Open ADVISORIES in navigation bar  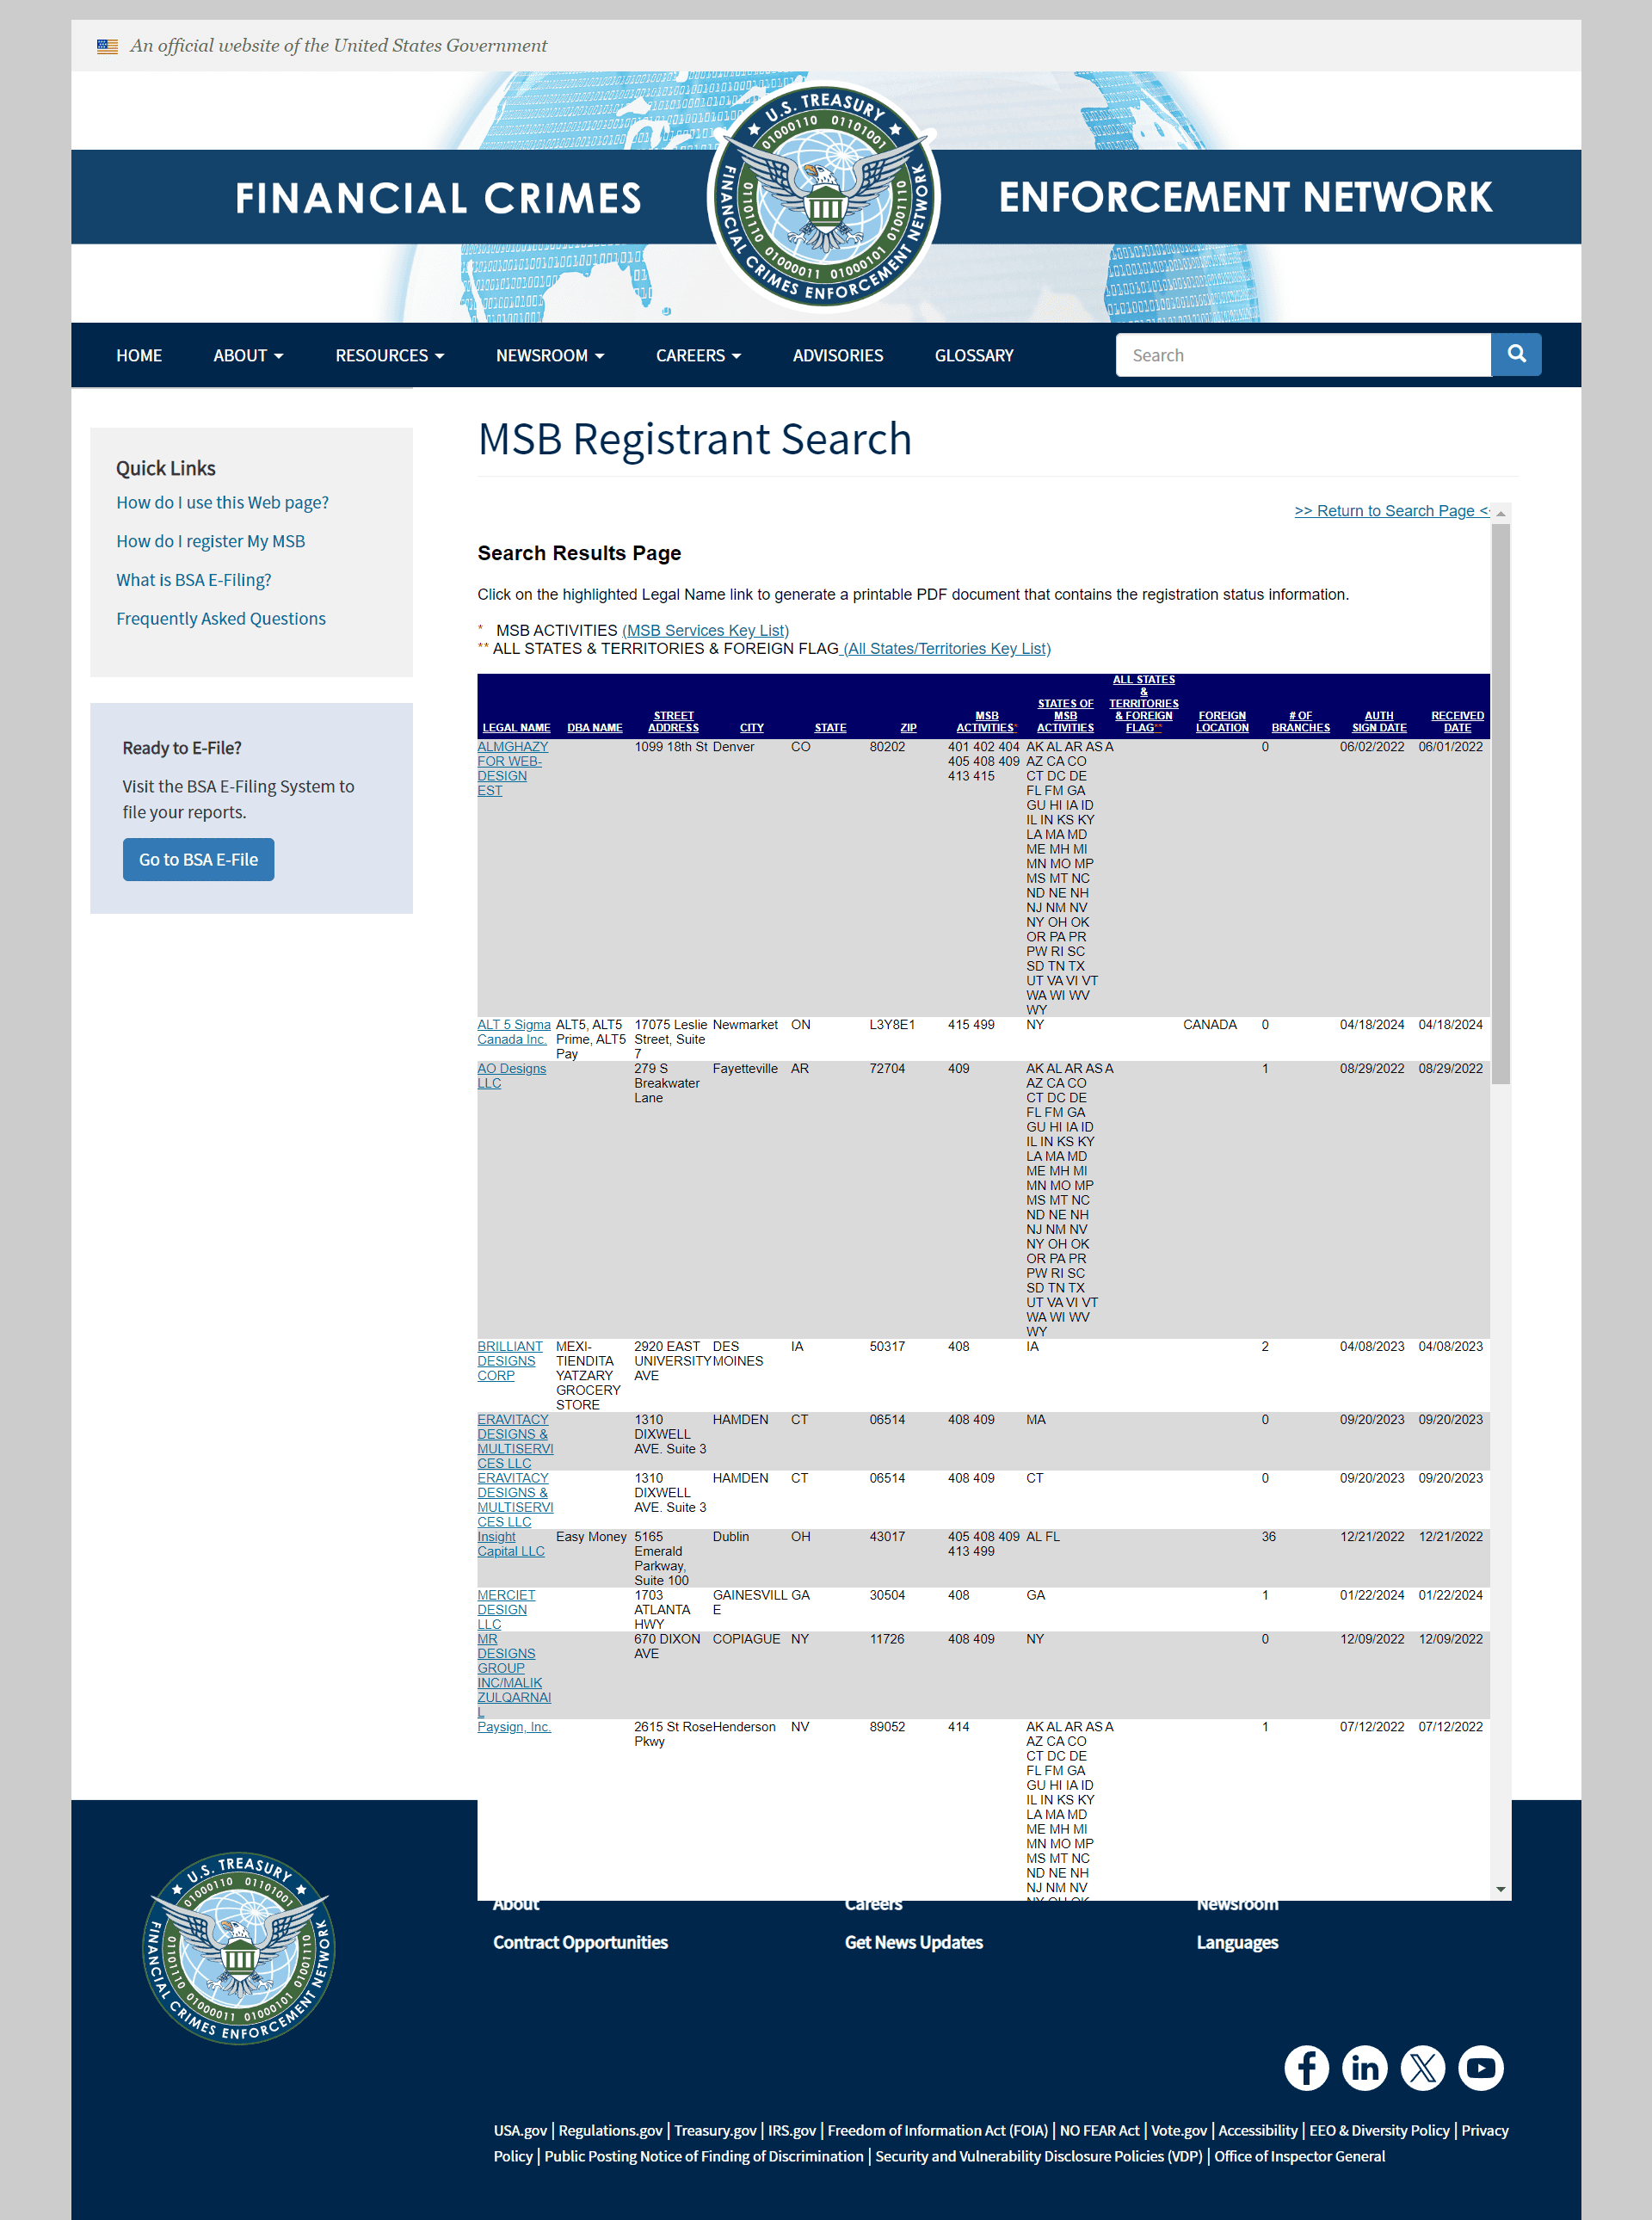point(837,355)
